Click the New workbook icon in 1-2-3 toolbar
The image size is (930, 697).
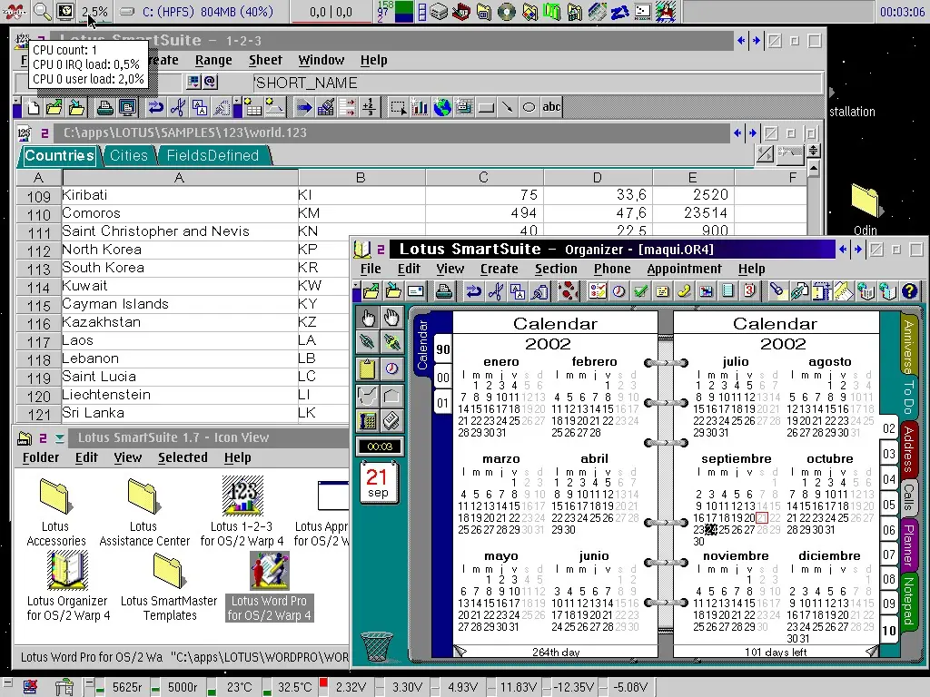point(34,107)
